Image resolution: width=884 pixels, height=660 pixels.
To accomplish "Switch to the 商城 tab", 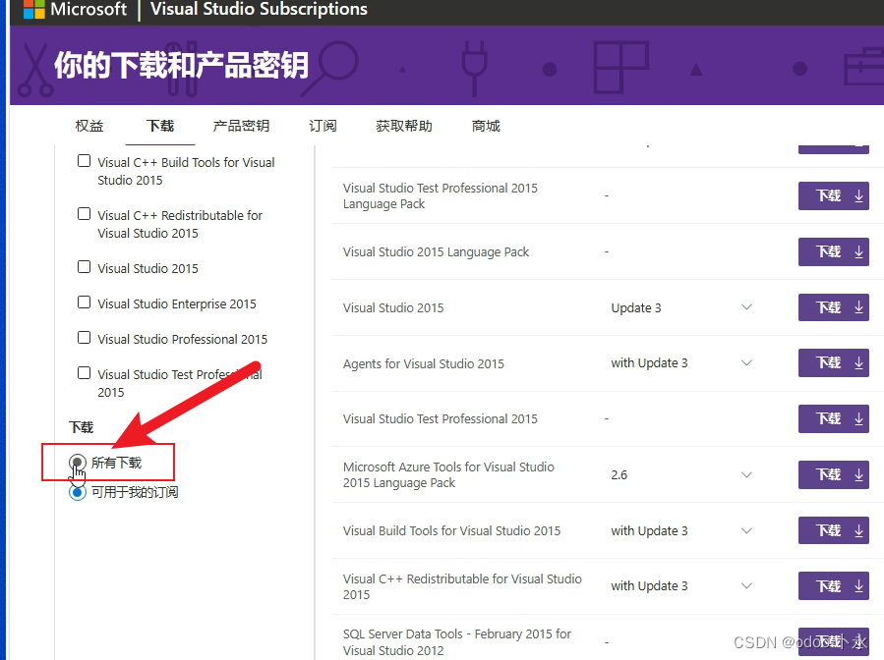I will coord(486,126).
